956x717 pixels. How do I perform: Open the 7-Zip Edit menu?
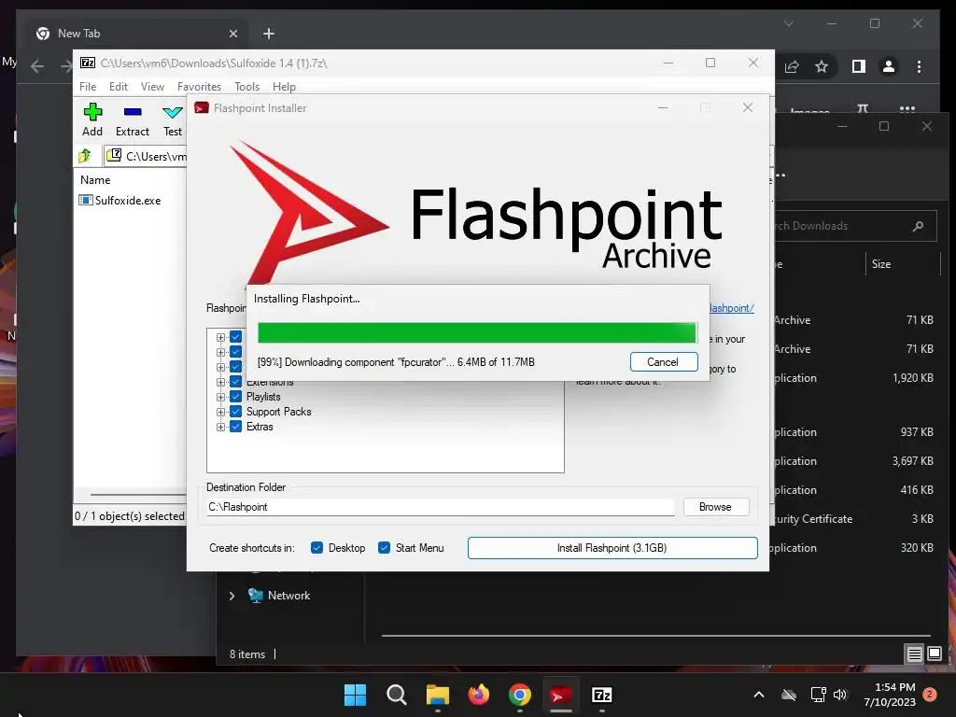(x=119, y=87)
